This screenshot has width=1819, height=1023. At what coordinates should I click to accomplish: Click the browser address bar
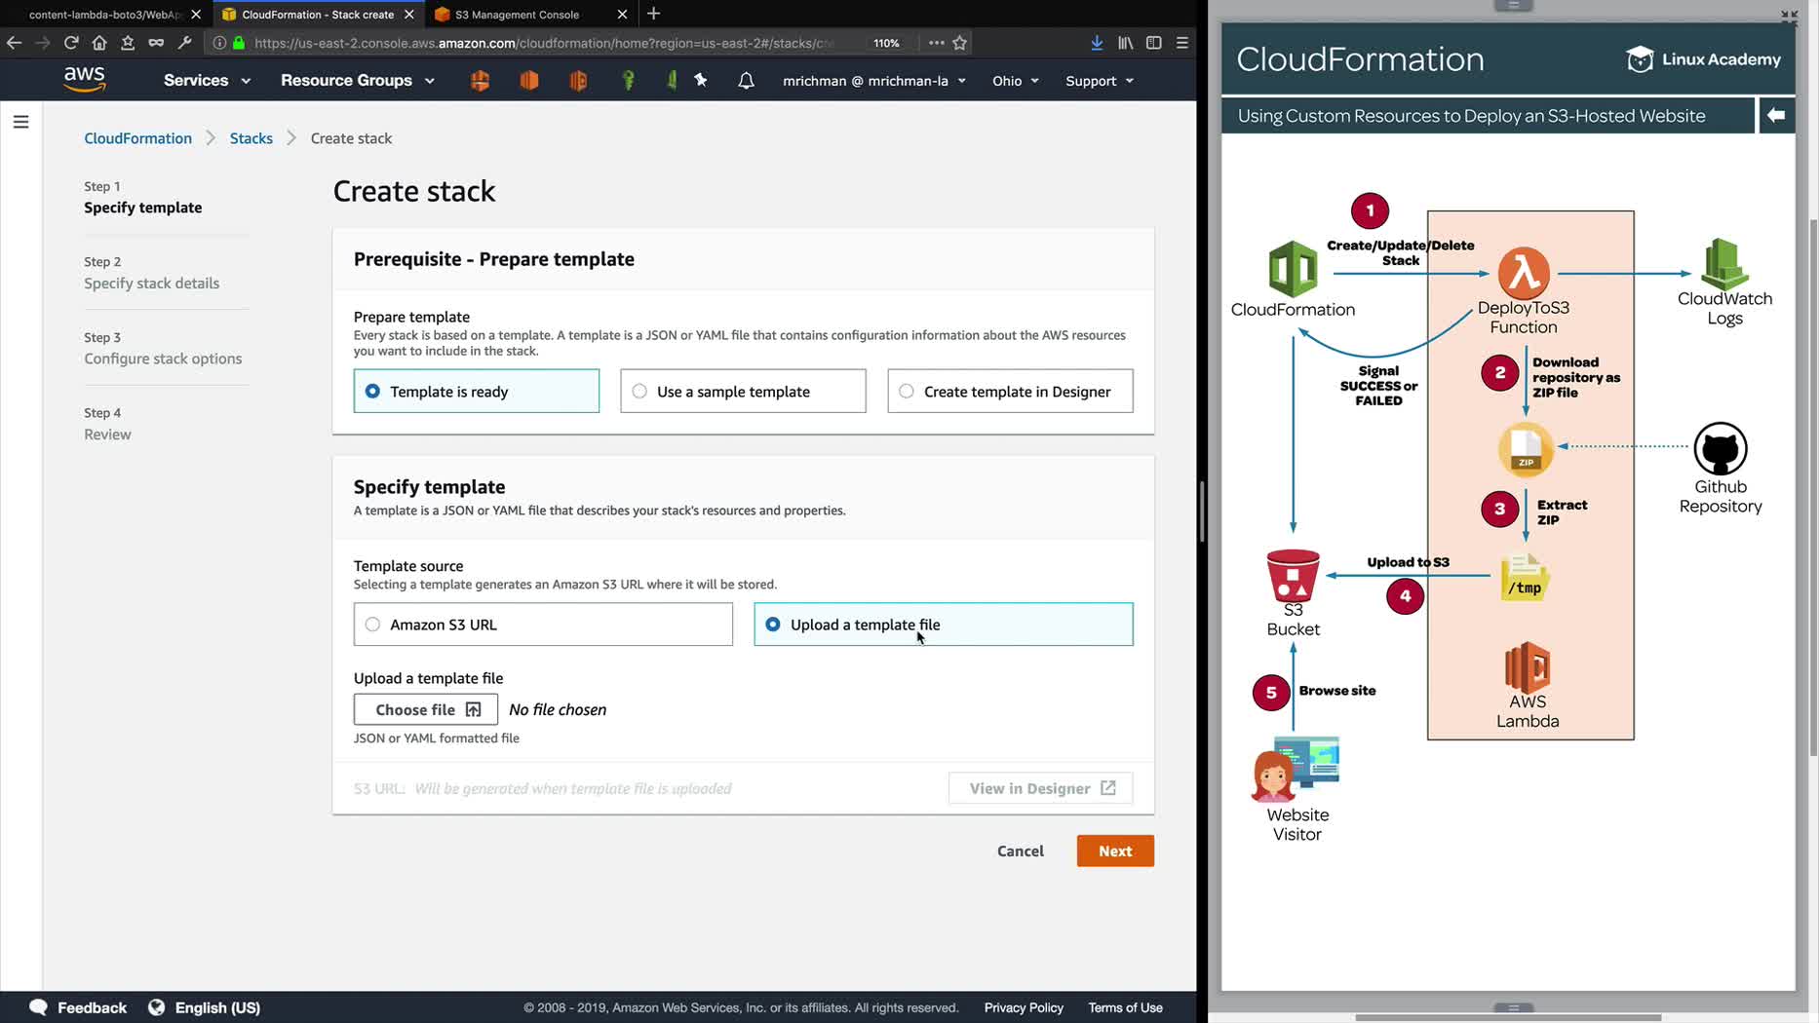click(x=546, y=43)
